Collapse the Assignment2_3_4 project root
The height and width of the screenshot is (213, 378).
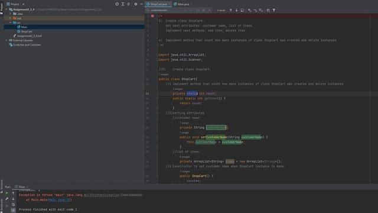tap(6, 9)
